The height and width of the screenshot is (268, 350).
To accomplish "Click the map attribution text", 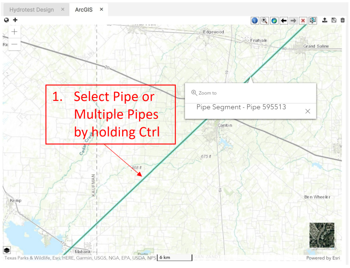I will (x=80, y=258).
